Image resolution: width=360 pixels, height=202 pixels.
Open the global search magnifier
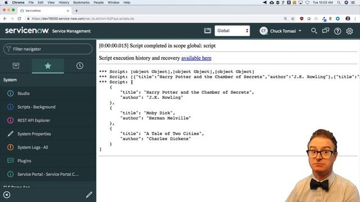(314, 31)
